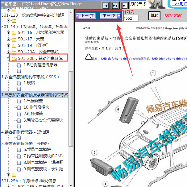Expand the folder above 501-25A 车身维修
Viewport: 187px width, 187px height.
point(8,175)
